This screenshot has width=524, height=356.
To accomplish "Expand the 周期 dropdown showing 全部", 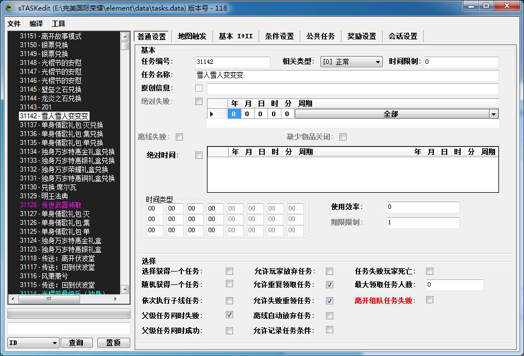I will point(493,114).
